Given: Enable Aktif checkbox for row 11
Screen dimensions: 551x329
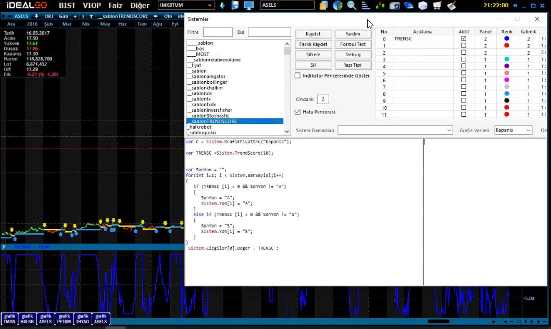Looking at the screenshot, I should (x=464, y=115).
